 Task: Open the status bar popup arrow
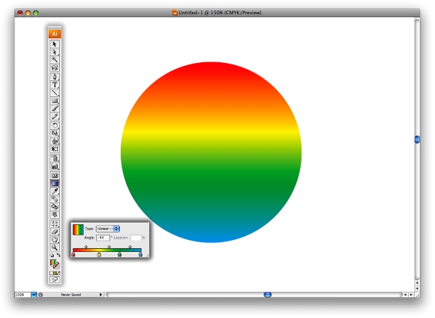click(x=100, y=295)
